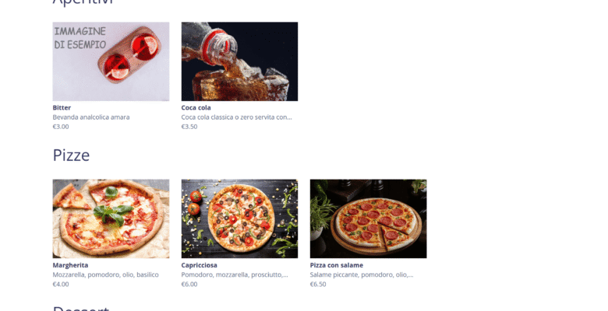Image resolution: width=608 pixels, height=311 pixels.
Task: Click the €3.00 Bitter price
Action: [61, 127]
